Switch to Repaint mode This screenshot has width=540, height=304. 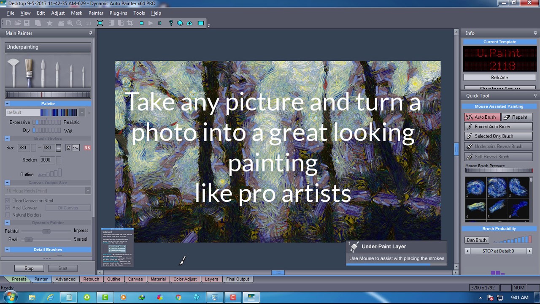[517, 117]
